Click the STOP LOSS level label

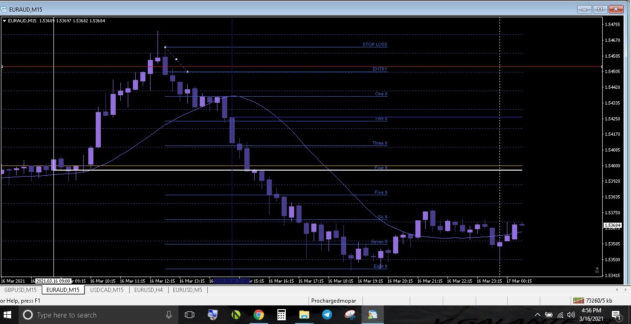pos(375,45)
